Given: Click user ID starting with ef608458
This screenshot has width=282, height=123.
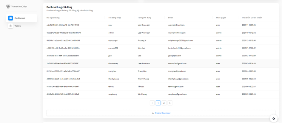Looking at the screenshot, I should tap(63, 48).
